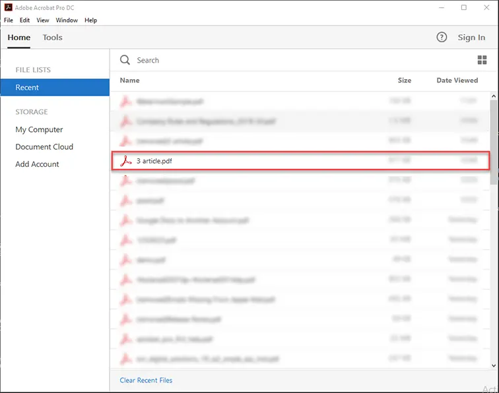Image resolution: width=499 pixels, height=393 pixels.
Task: Minimize the Acrobat window
Action: pyautogui.click(x=442, y=8)
